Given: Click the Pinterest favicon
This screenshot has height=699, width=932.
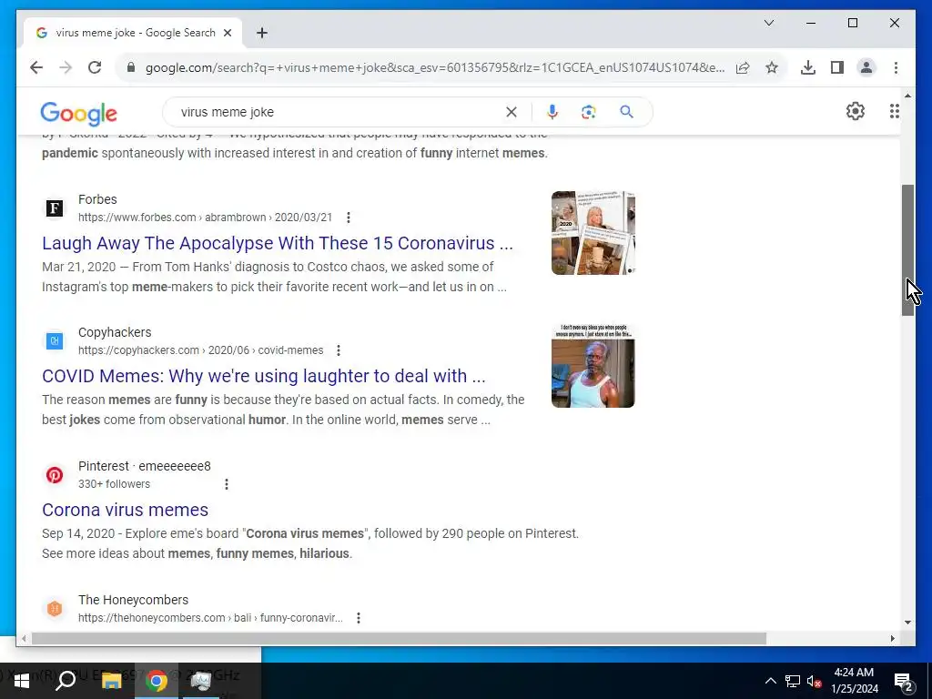Looking at the screenshot, I should coord(55,475).
